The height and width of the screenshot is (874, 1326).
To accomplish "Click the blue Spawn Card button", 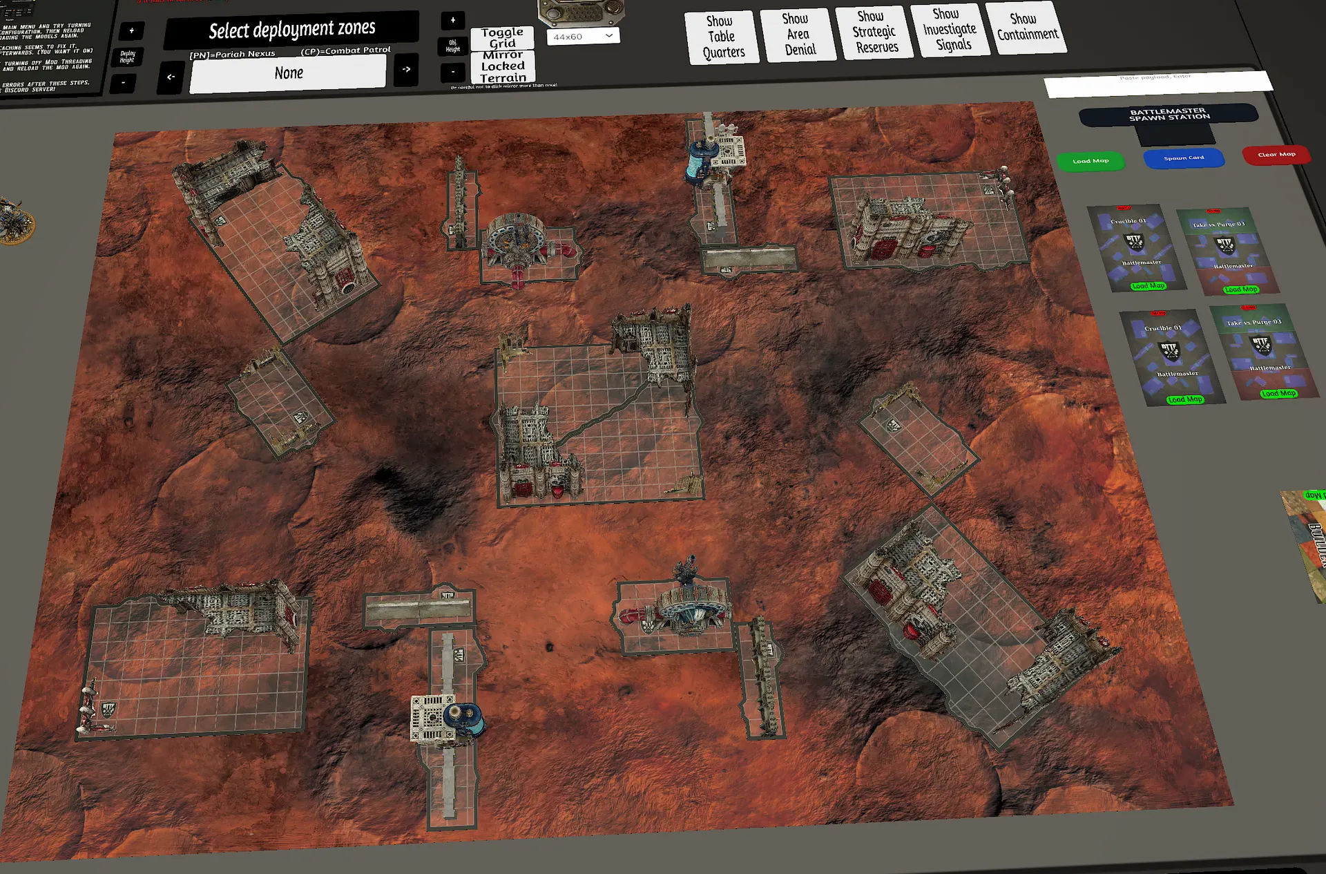I will point(1184,158).
